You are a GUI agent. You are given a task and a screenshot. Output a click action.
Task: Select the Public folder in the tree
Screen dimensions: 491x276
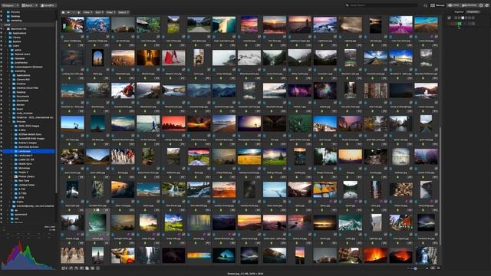point(20,202)
